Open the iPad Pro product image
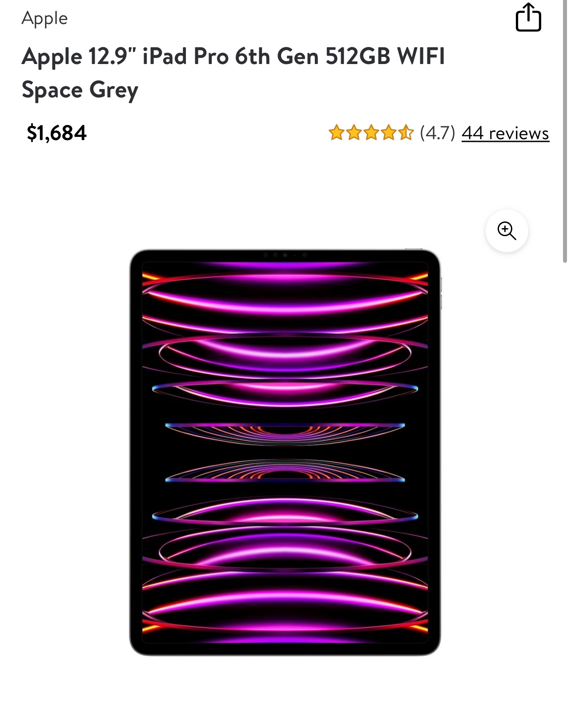571x708 pixels. click(x=285, y=452)
